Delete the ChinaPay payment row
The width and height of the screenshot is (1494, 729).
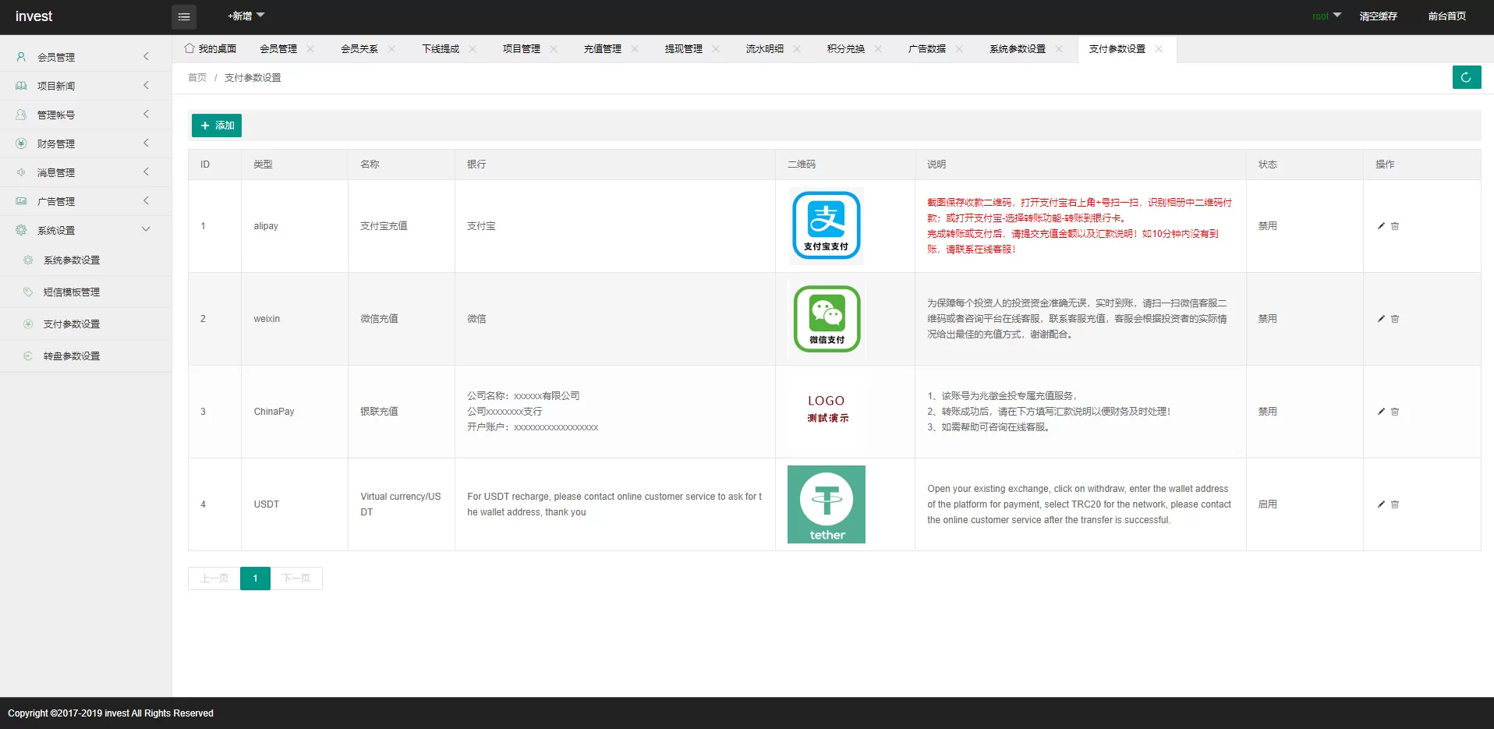pos(1395,412)
